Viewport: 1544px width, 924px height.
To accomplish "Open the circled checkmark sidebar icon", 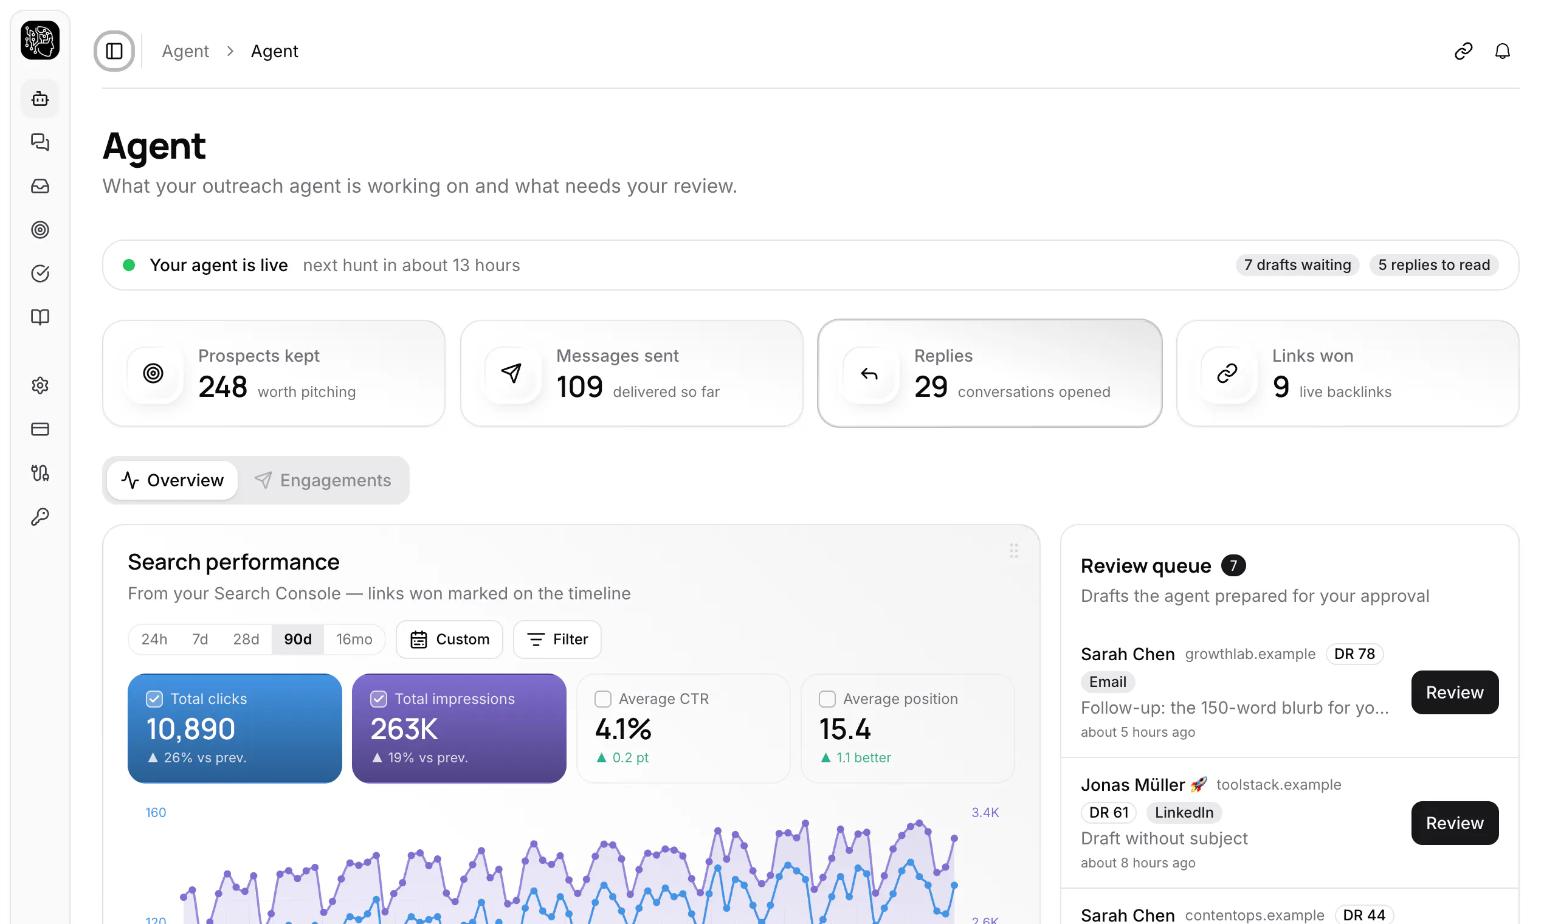I will pyautogui.click(x=40, y=274).
